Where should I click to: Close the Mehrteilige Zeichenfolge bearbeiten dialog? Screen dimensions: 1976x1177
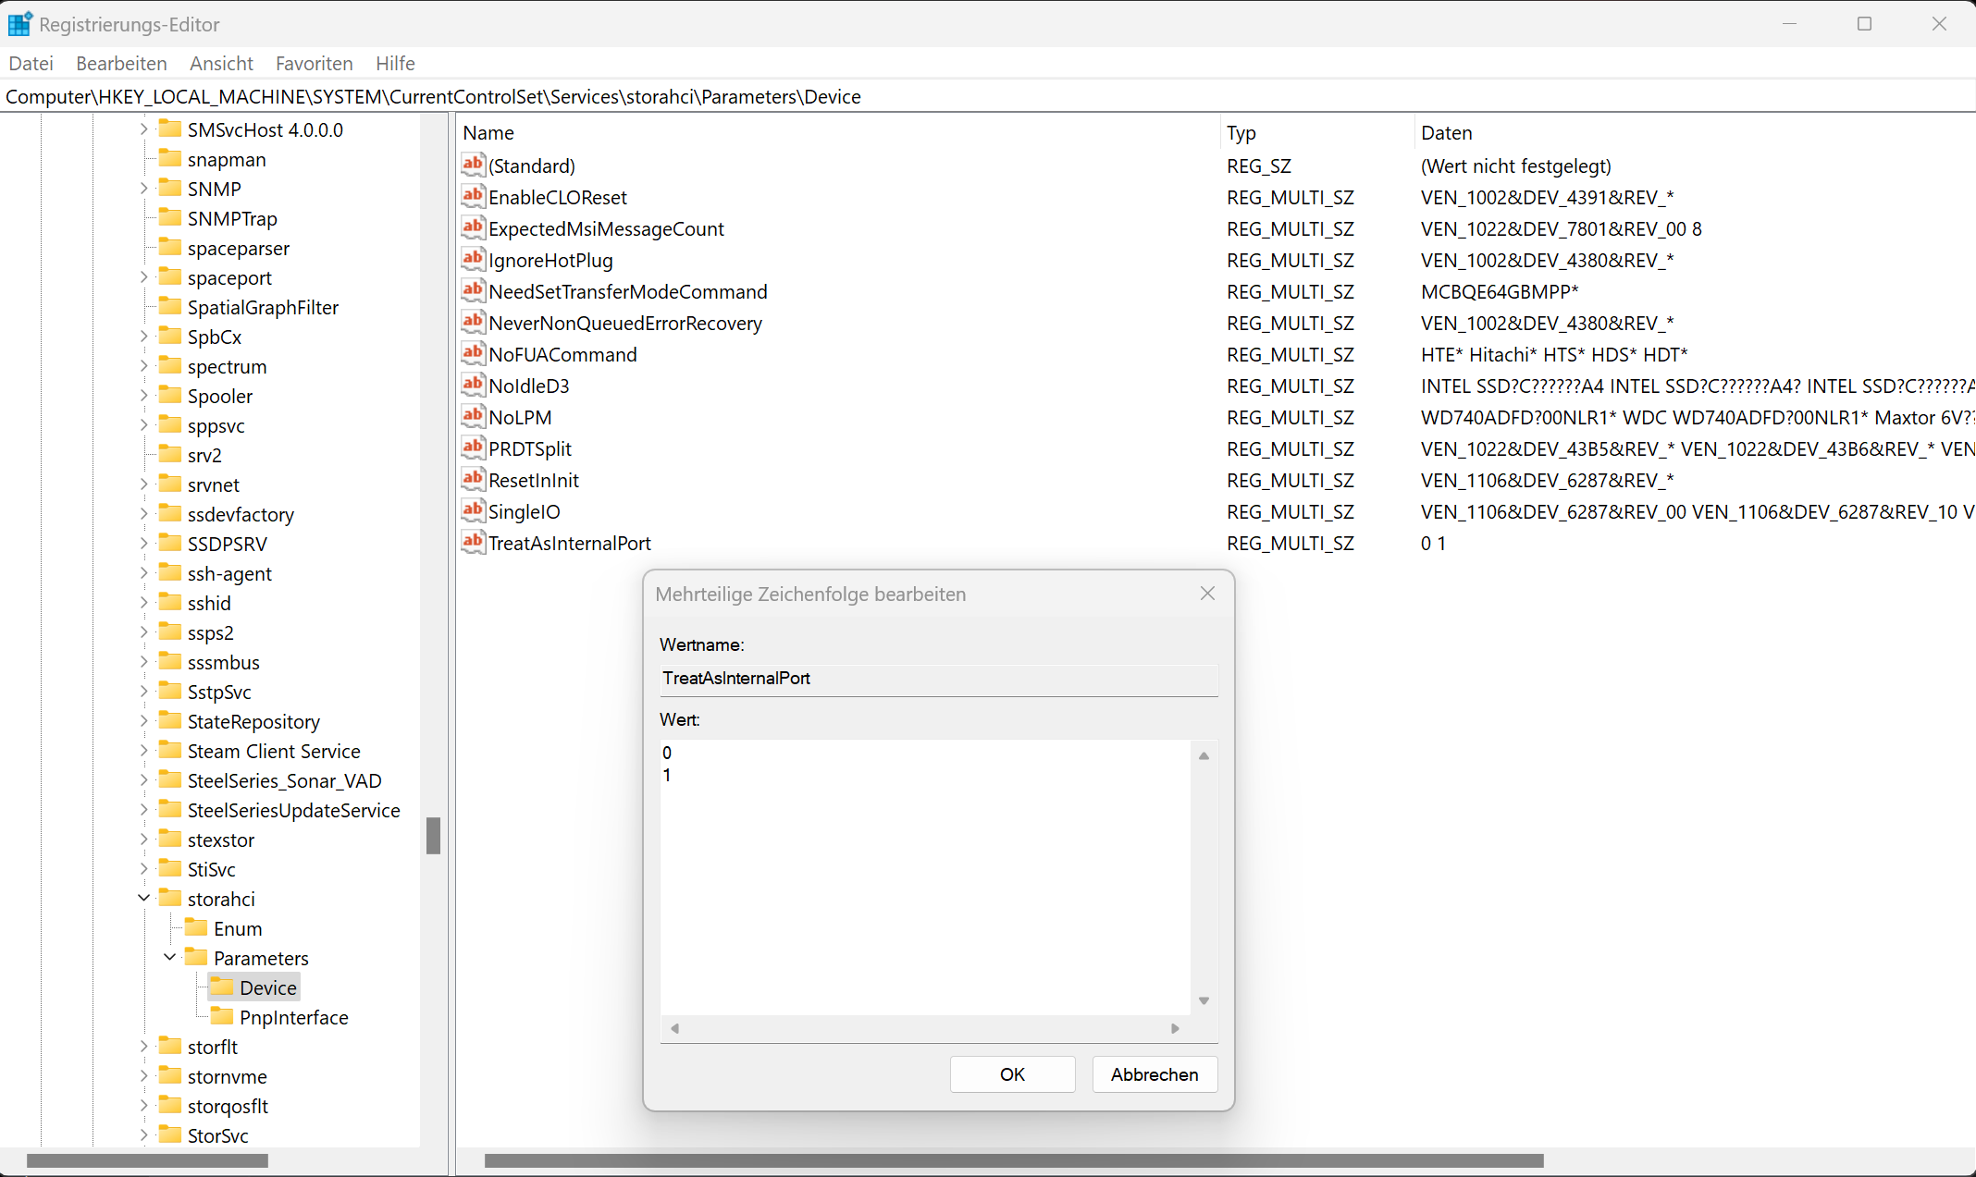pos(1207,594)
